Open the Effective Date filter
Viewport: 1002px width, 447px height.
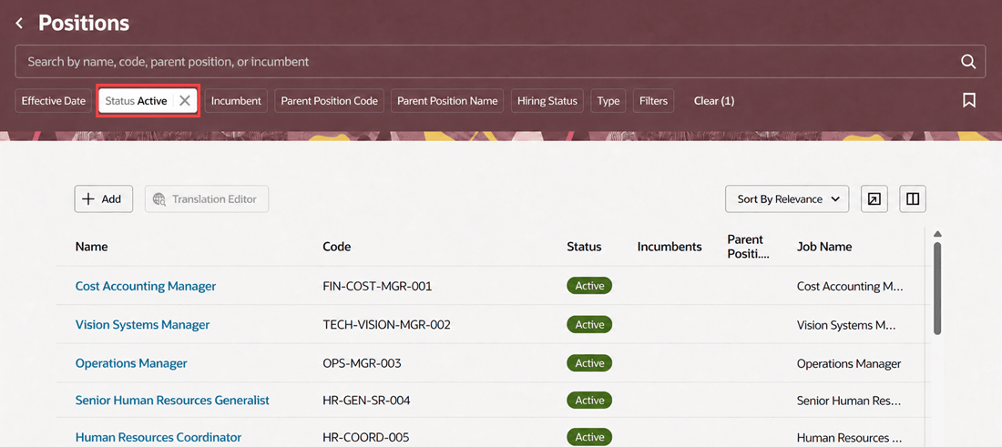53,101
